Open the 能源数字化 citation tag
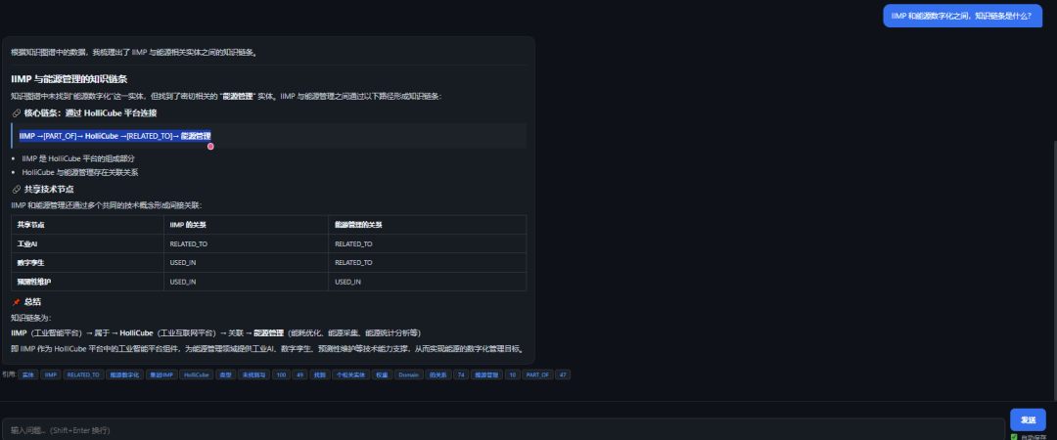1057x440 pixels. pyautogui.click(x=124, y=374)
